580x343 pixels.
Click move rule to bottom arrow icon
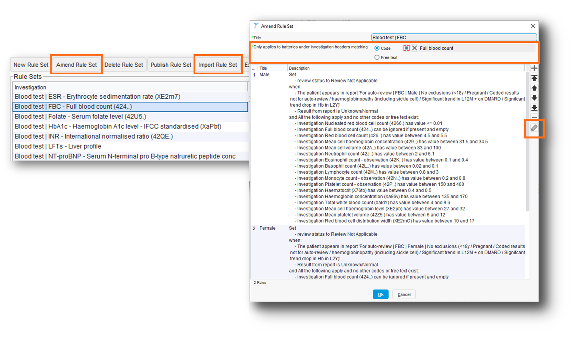(x=534, y=108)
